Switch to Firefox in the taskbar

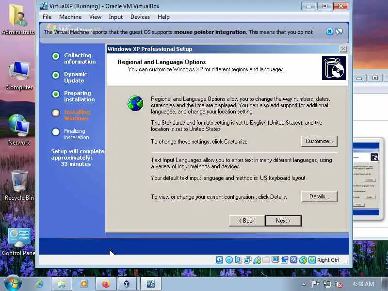tap(106, 284)
